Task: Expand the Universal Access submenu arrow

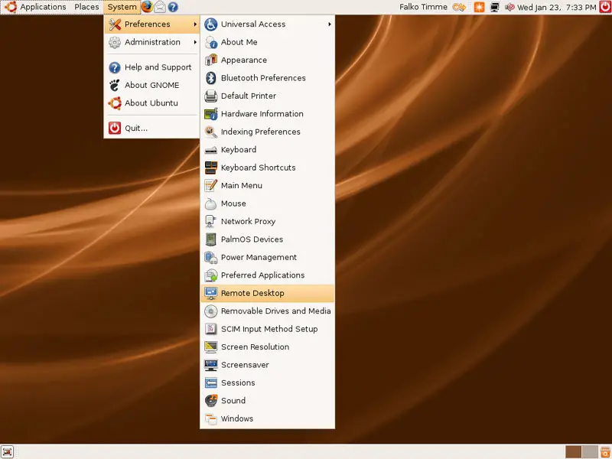Action: click(330, 24)
